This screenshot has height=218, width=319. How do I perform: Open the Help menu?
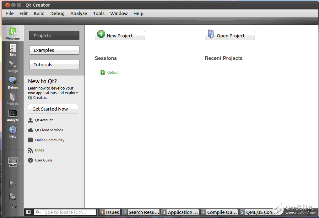click(138, 14)
